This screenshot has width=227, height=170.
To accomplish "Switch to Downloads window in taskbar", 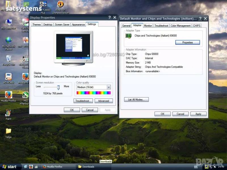I will point(88,167).
